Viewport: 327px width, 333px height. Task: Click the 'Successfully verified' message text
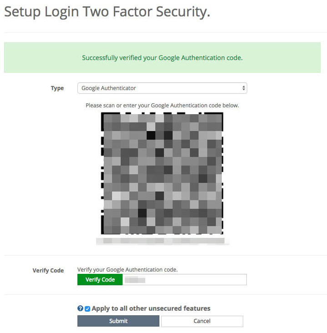[x=162, y=58]
